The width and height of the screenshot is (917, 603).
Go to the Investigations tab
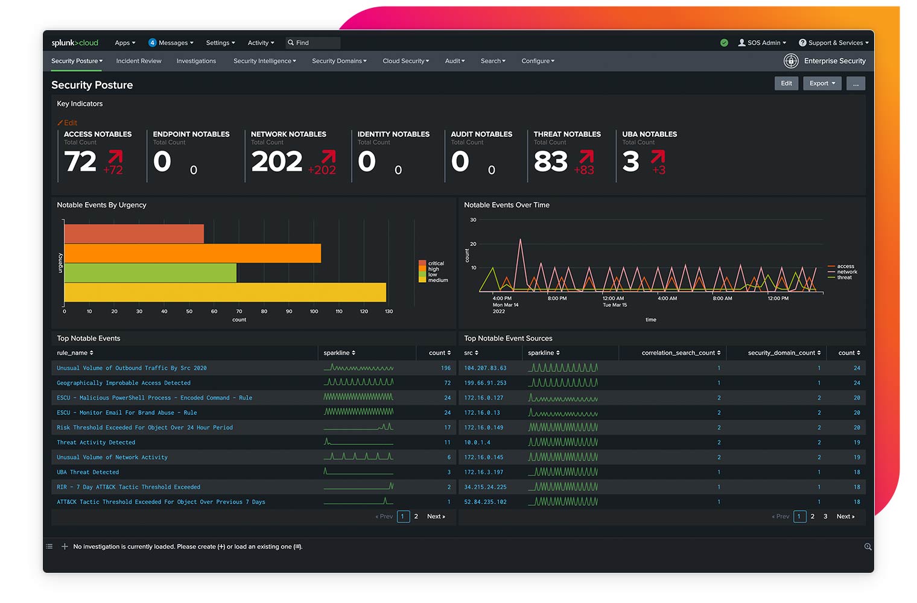click(196, 61)
